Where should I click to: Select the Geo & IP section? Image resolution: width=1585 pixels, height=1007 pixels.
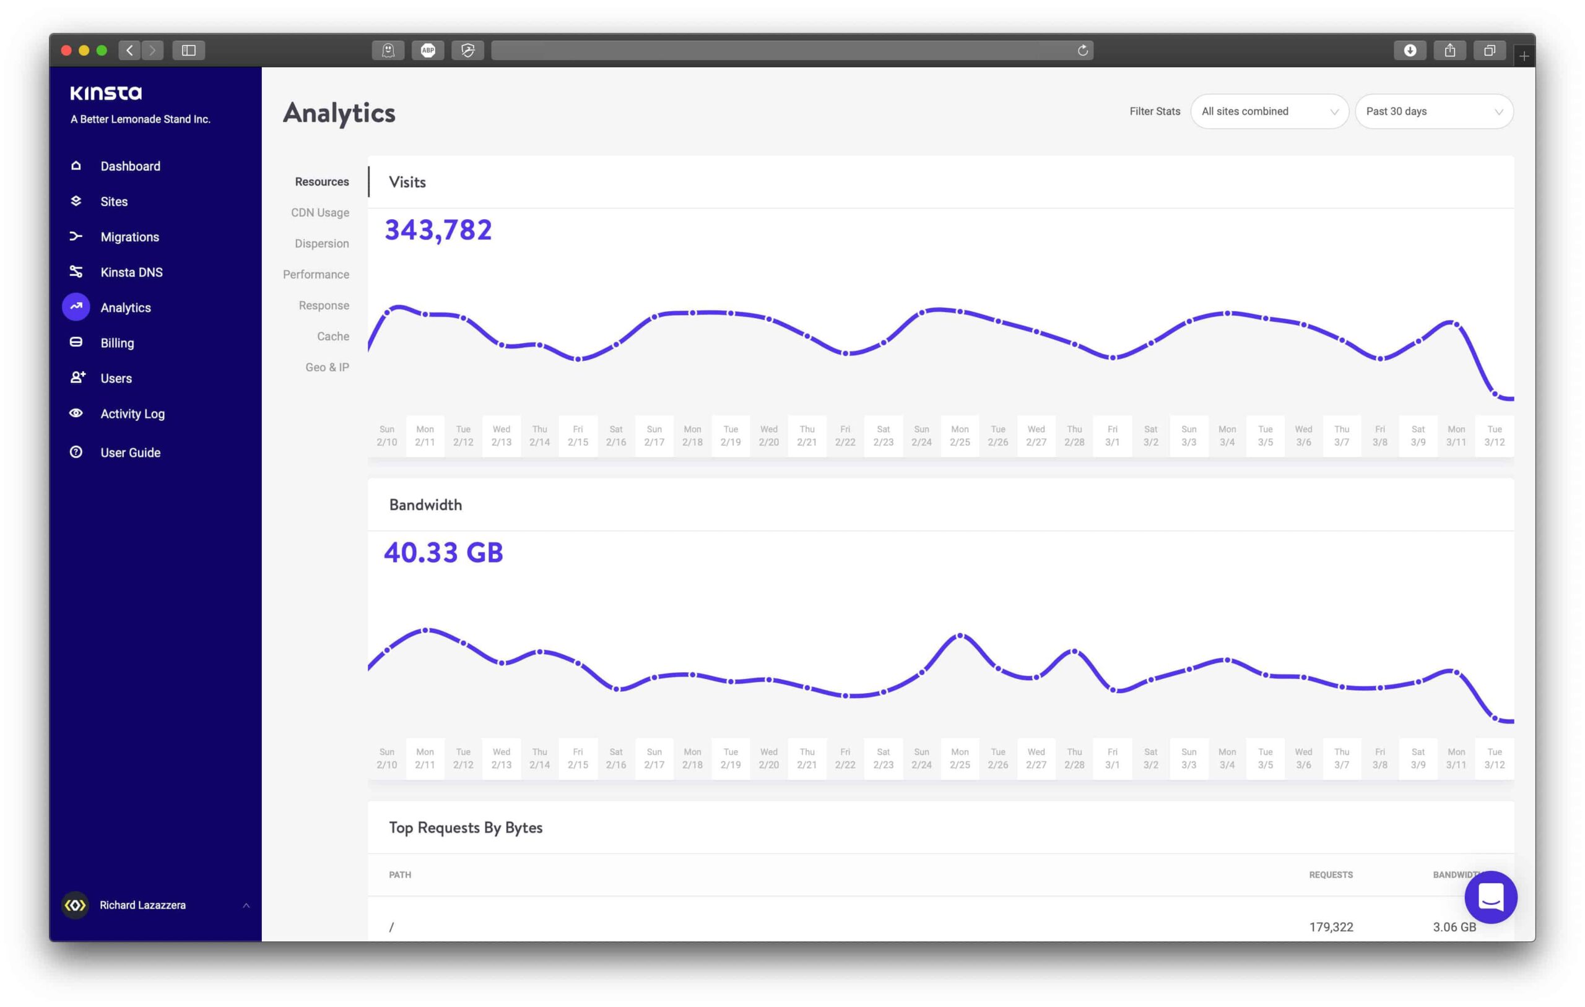point(327,366)
